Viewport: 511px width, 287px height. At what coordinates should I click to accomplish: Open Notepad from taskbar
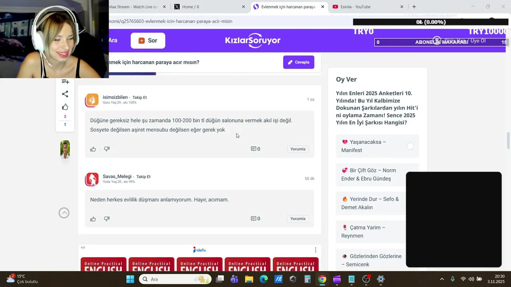[x=351, y=279]
